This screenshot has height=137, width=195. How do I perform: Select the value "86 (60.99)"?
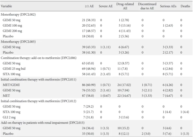click(89, 85)
